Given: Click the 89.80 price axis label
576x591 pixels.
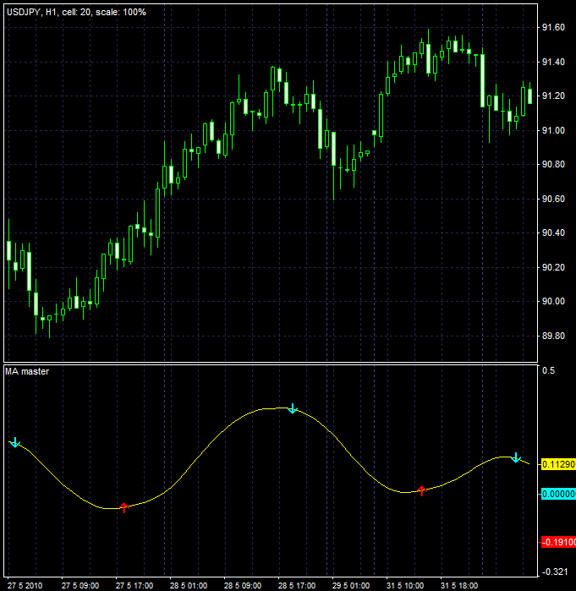Looking at the screenshot, I should [x=553, y=336].
